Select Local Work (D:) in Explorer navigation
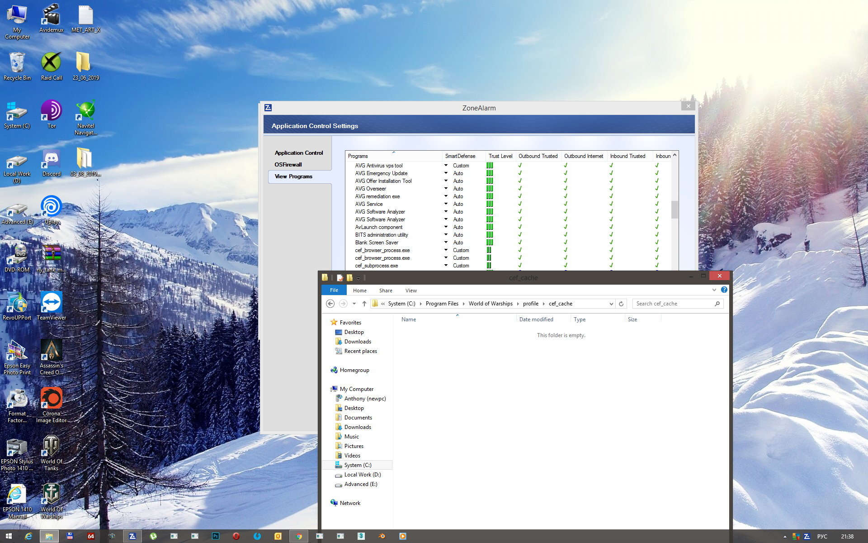 363,475
